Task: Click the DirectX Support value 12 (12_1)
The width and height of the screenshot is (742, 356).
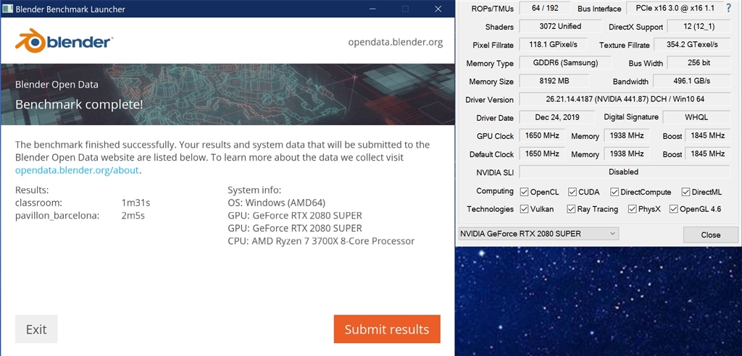Action: coord(699,26)
